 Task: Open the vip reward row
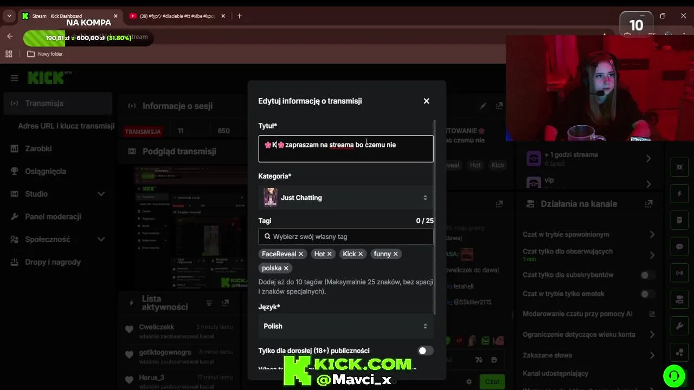[x=589, y=182]
